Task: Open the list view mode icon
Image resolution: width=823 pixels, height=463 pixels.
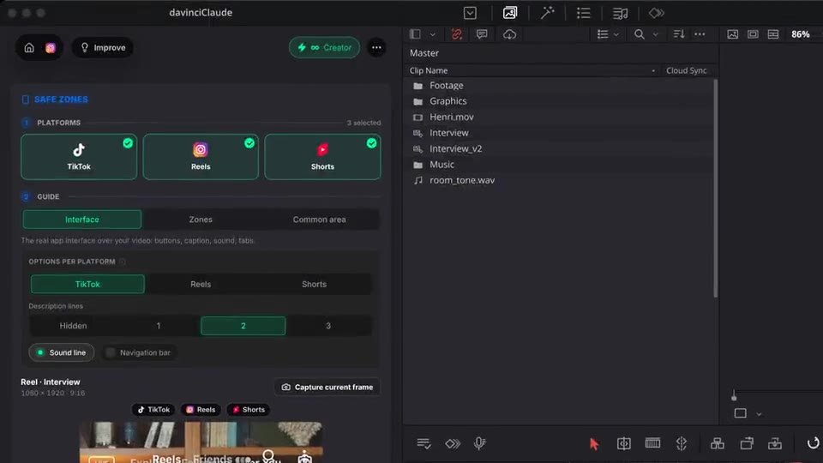Action: (x=603, y=34)
